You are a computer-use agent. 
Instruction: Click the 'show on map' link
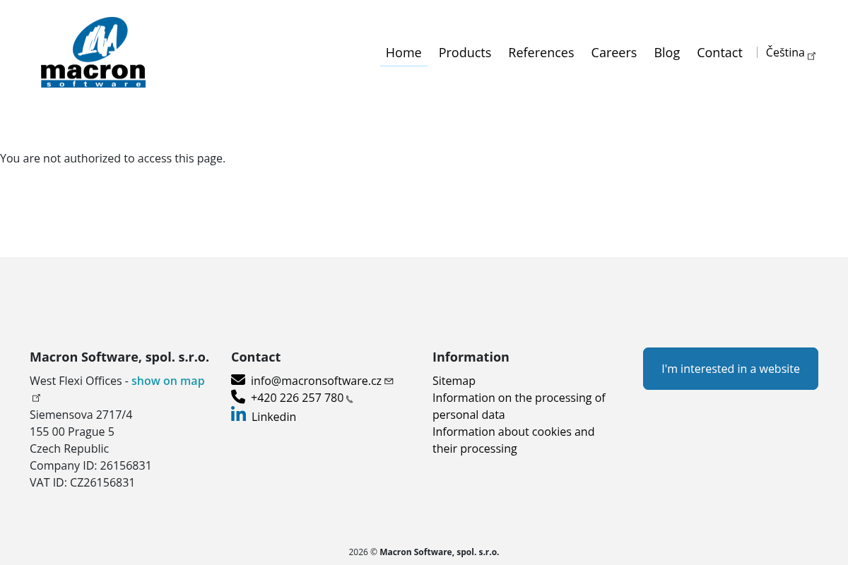point(168,381)
